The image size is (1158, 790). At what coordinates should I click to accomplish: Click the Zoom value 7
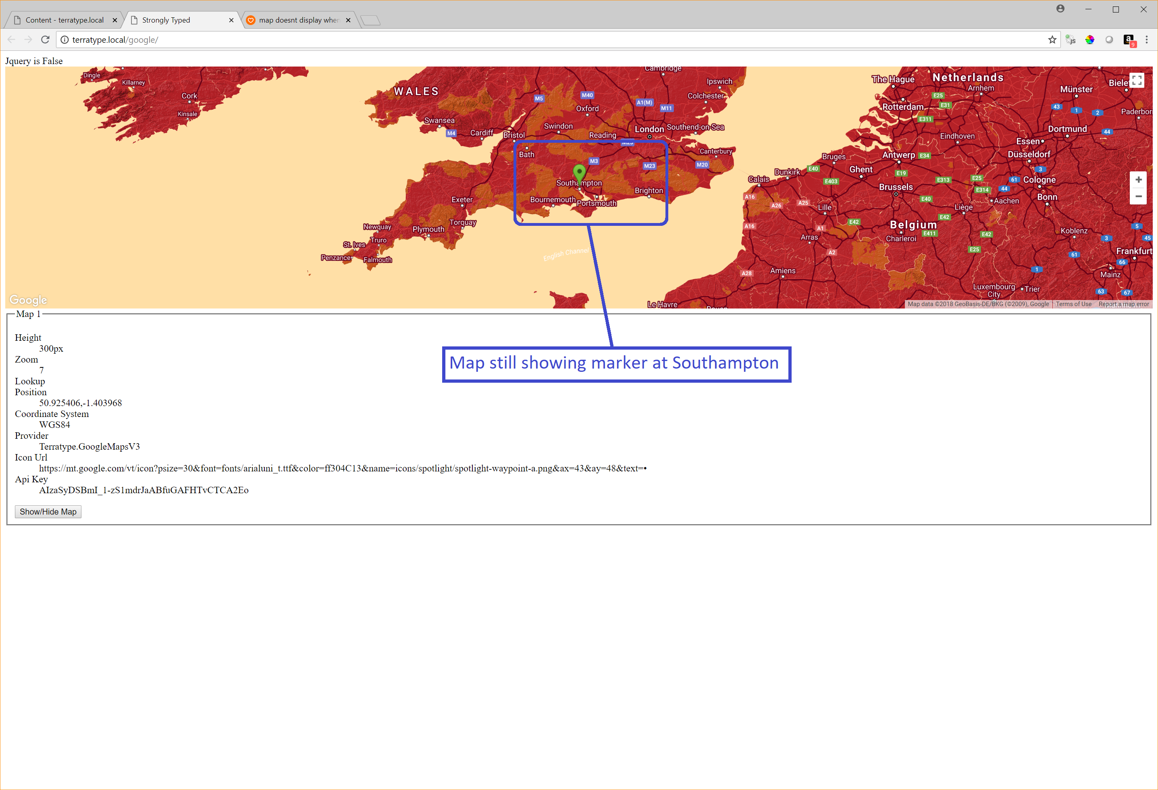[x=42, y=370]
